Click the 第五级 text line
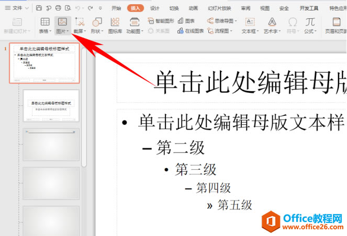347x236 pixels. [235, 205]
